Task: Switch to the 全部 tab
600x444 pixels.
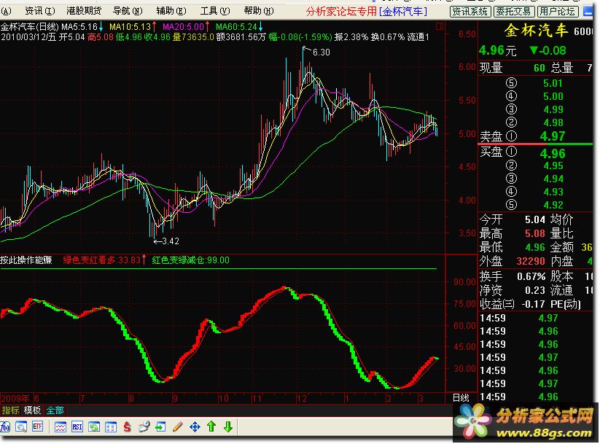Action: pyautogui.click(x=55, y=410)
